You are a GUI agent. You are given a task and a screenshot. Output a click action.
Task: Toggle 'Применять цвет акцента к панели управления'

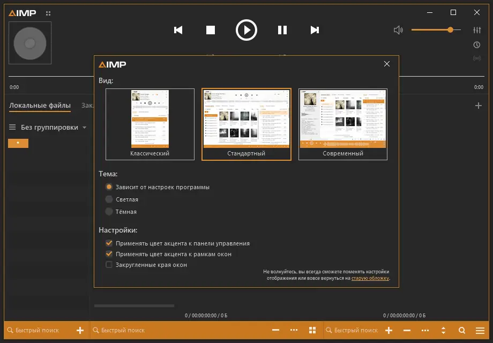tap(178, 243)
